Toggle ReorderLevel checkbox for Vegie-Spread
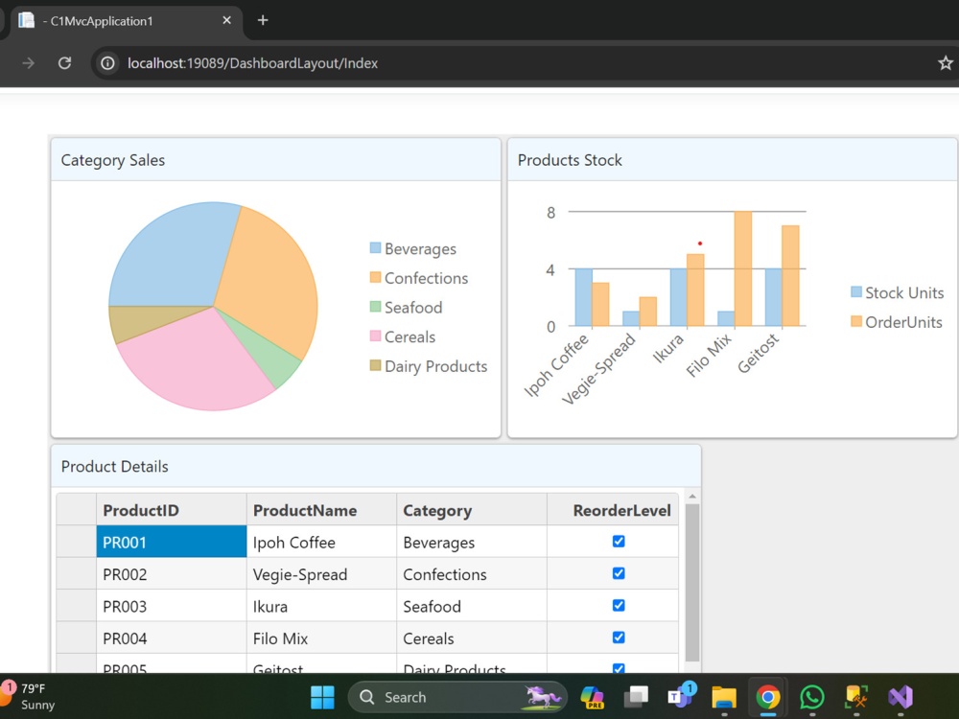Viewport: 959px width, 719px height. (619, 573)
